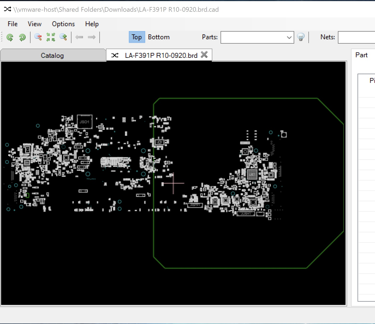375x324 pixels.
Task: Rotate the board view counter-clockwise
Action: (10, 37)
